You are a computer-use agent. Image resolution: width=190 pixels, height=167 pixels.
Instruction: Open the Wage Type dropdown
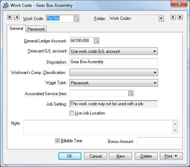(114, 83)
